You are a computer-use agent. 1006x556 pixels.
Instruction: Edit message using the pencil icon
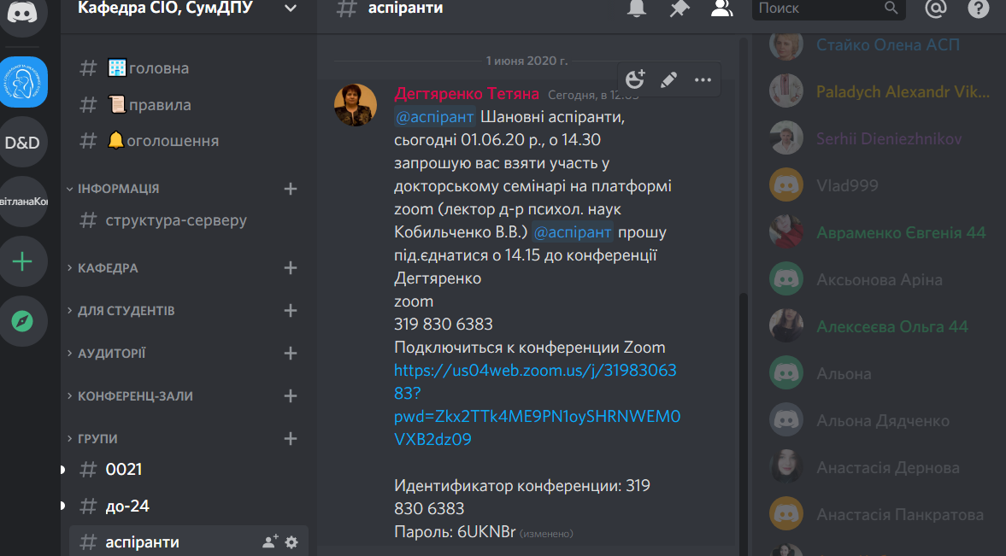point(668,79)
